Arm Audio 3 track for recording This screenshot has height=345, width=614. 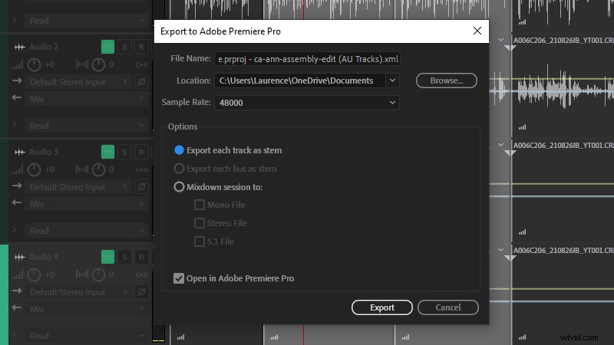tap(141, 152)
